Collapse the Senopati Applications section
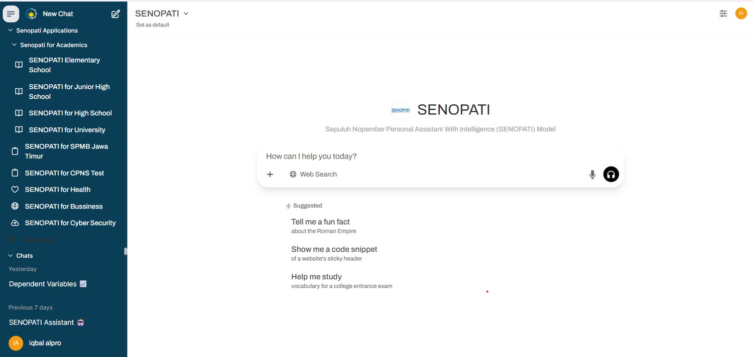 click(x=43, y=31)
